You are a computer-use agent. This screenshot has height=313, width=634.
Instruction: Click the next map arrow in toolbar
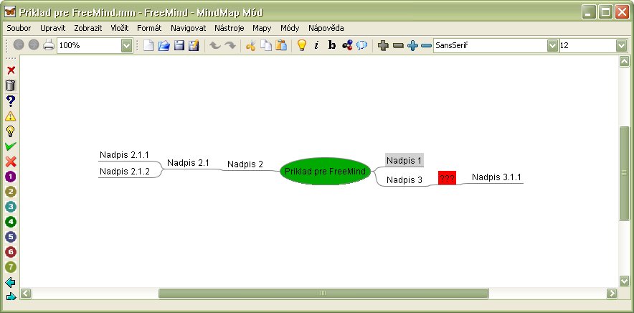coord(34,45)
